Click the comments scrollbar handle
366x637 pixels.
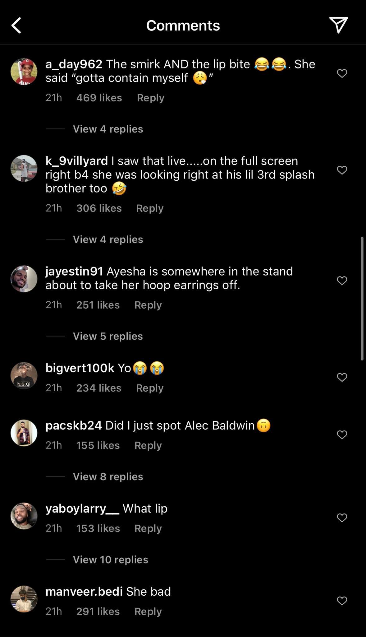[x=362, y=299]
